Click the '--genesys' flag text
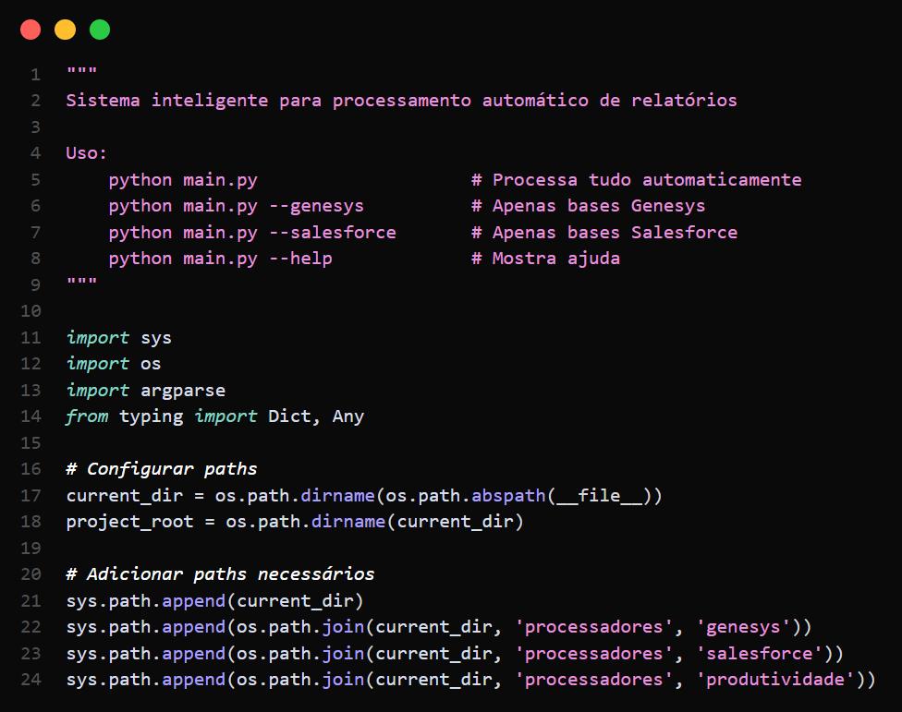This screenshot has width=902, height=712. click(x=316, y=206)
